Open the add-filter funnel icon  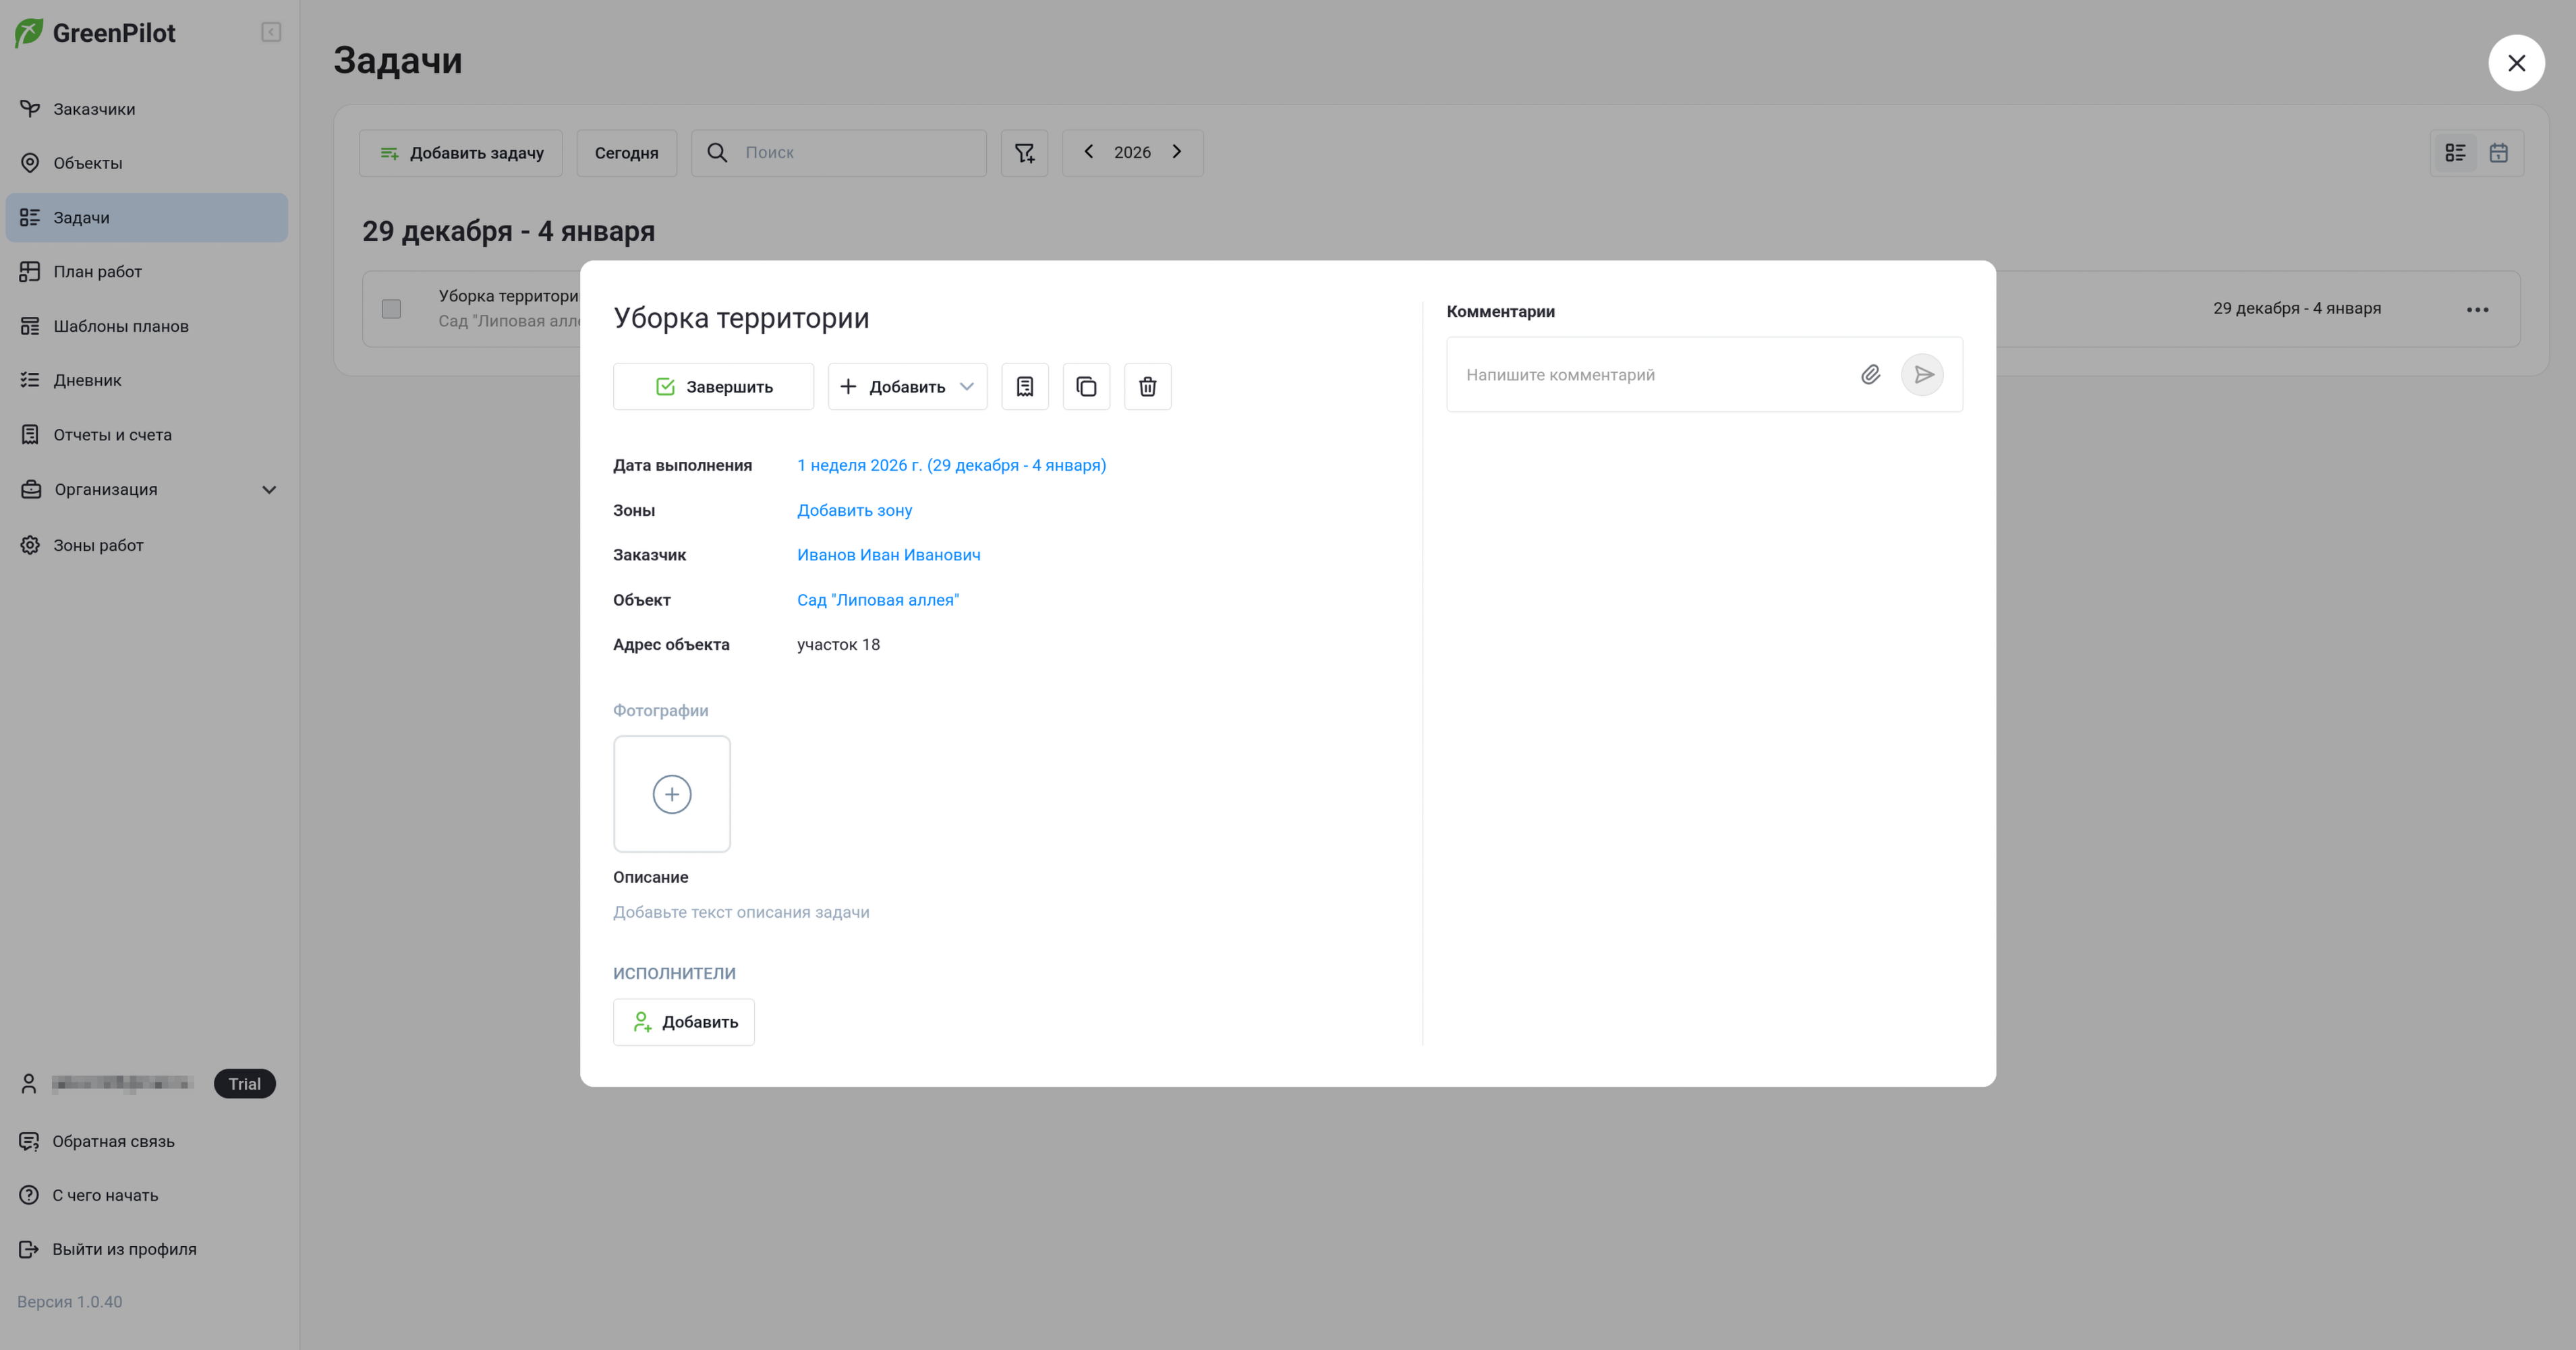1024,153
